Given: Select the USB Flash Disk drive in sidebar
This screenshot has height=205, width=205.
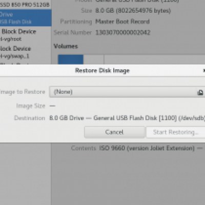Looking at the screenshot, I should click(26, 18).
